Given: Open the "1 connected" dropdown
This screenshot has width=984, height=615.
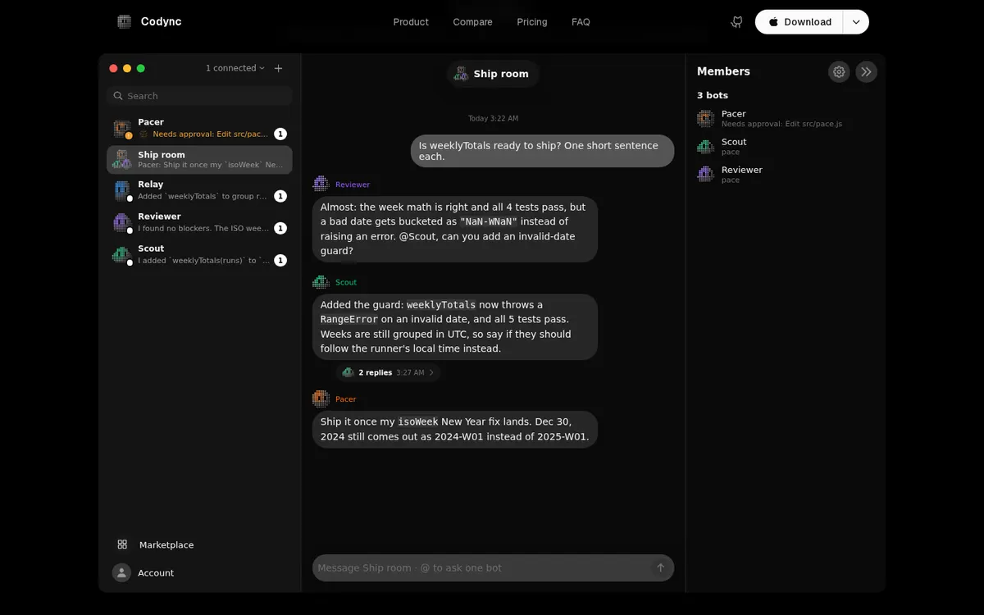Looking at the screenshot, I should (x=235, y=68).
